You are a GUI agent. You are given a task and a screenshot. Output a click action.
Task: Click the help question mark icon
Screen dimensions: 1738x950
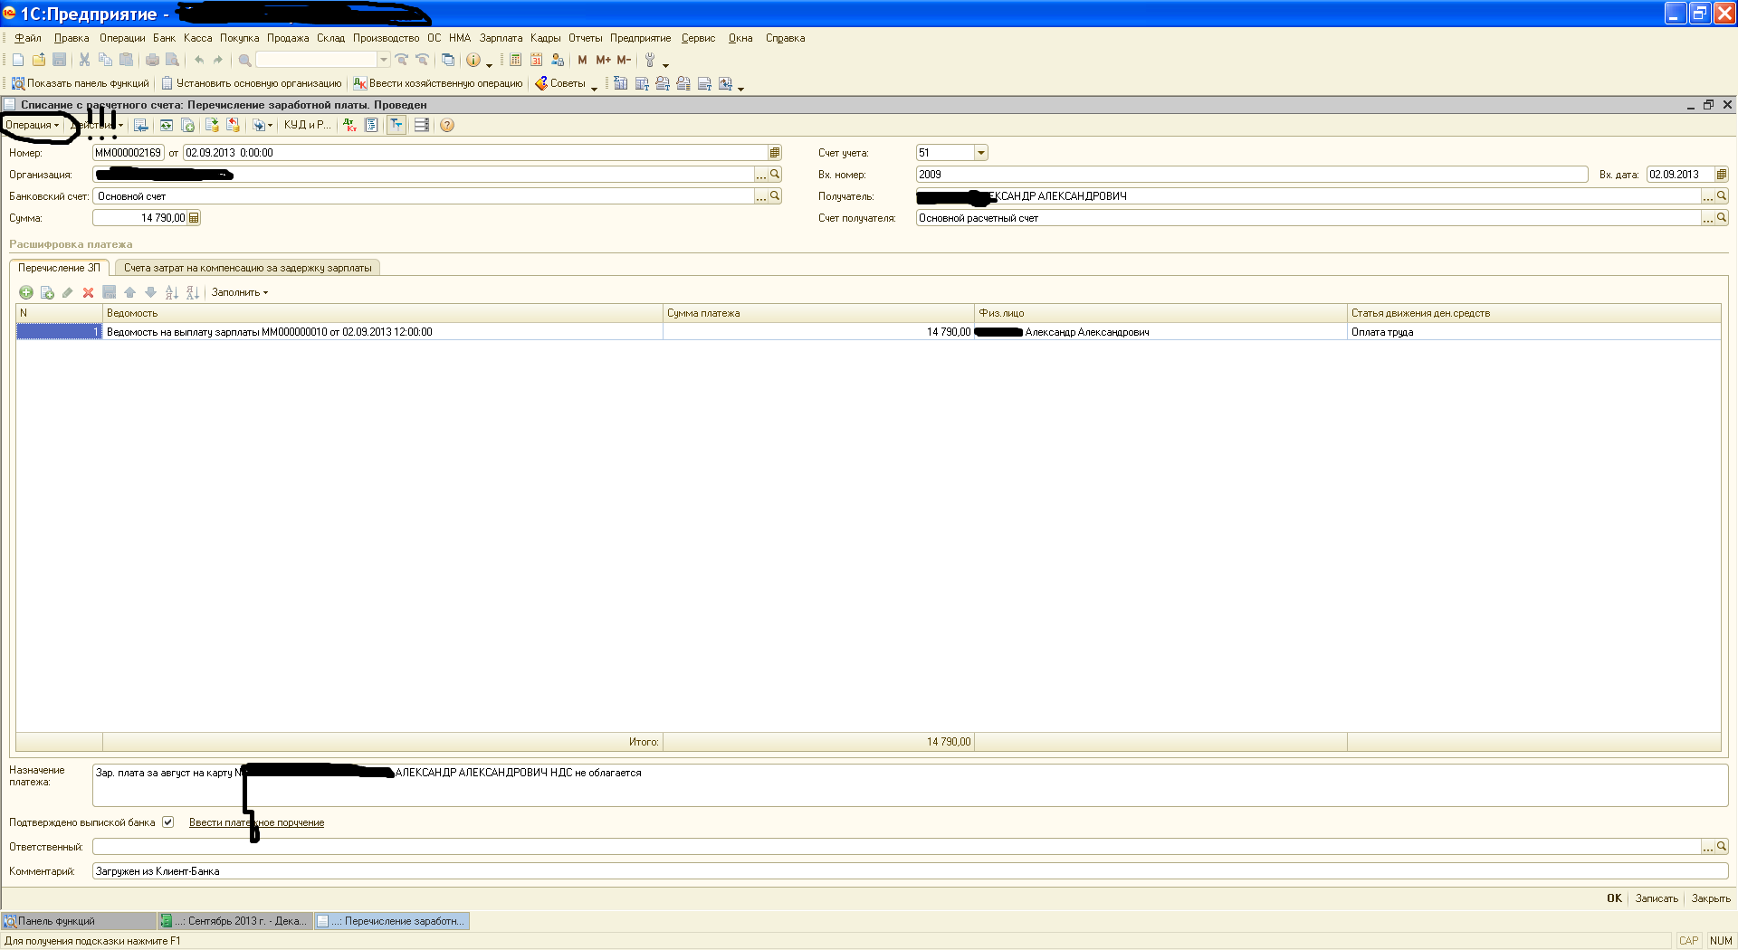tap(446, 125)
